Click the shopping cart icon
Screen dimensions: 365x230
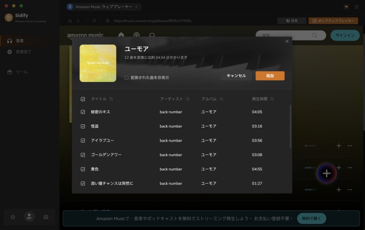coord(346,7)
